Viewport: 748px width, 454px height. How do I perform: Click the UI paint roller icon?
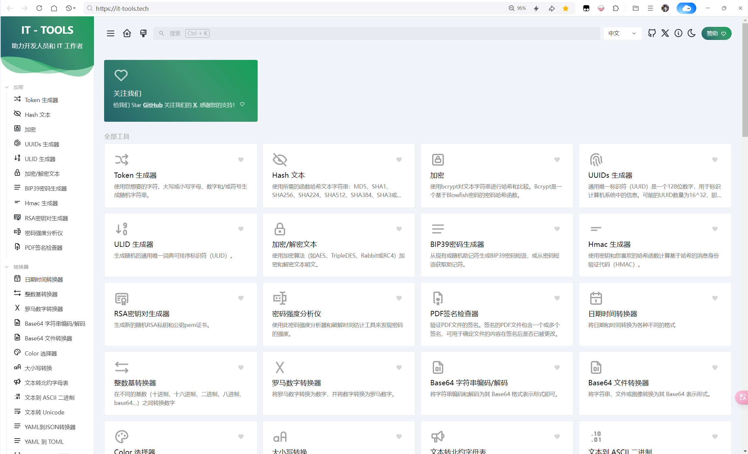[143, 33]
